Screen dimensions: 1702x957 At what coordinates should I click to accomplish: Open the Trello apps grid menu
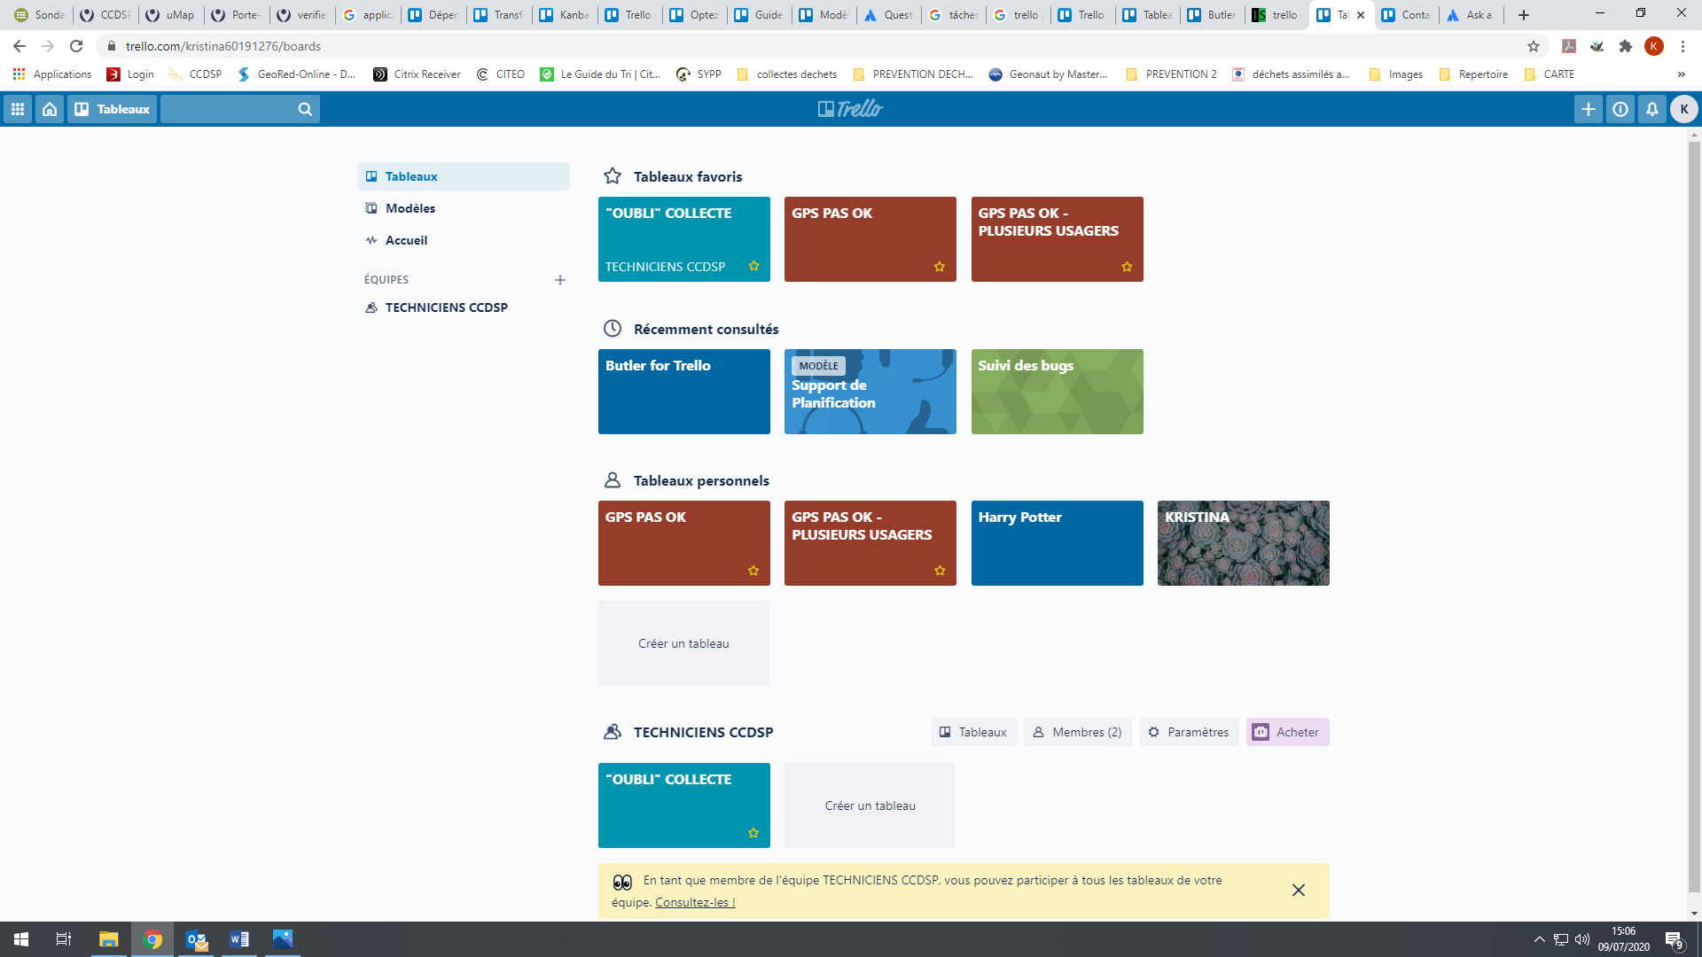click(x=18, y=109)
